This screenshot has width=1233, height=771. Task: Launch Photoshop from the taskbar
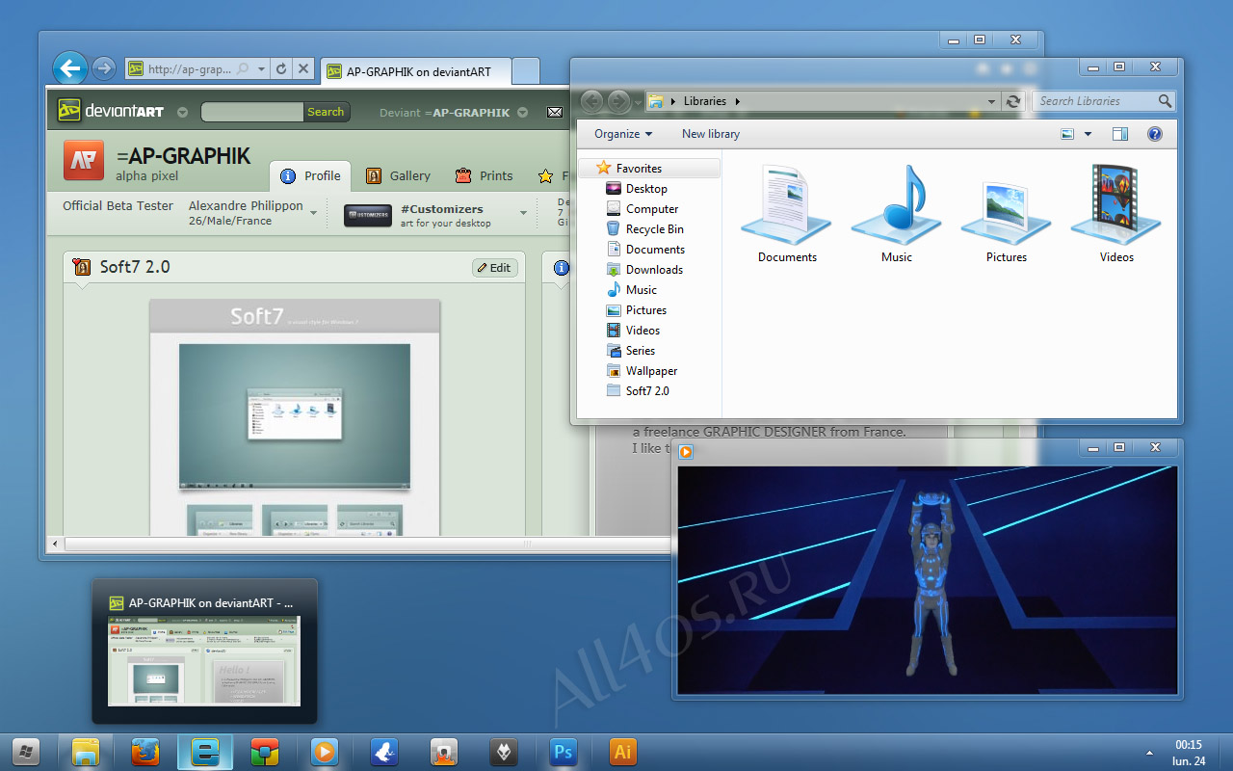point(563,752)
